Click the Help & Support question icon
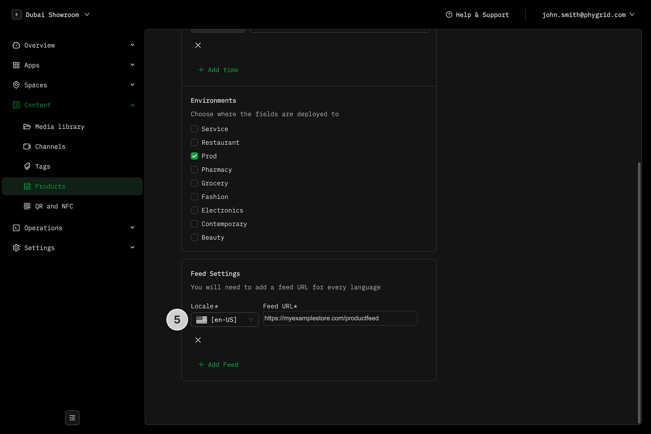The height and width of the screenshot is (434, 651). [x=449, y=14]
